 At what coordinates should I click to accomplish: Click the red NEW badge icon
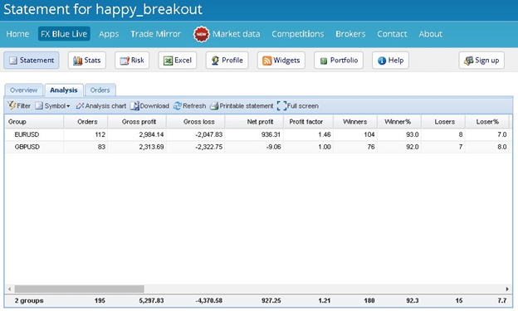tap(202, 34)
